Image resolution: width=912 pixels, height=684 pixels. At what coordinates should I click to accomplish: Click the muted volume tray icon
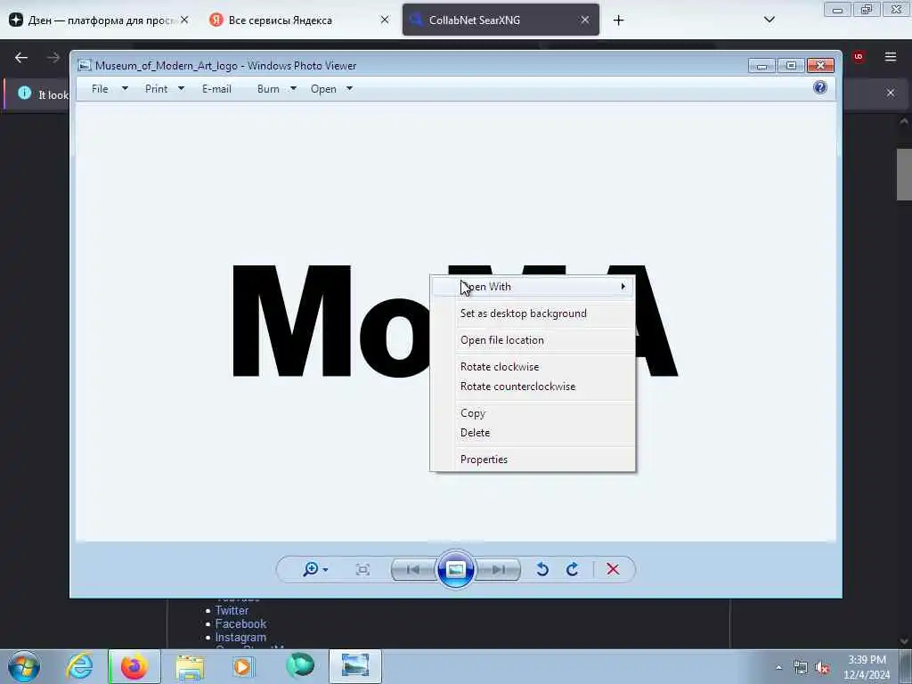coord(822,667)
